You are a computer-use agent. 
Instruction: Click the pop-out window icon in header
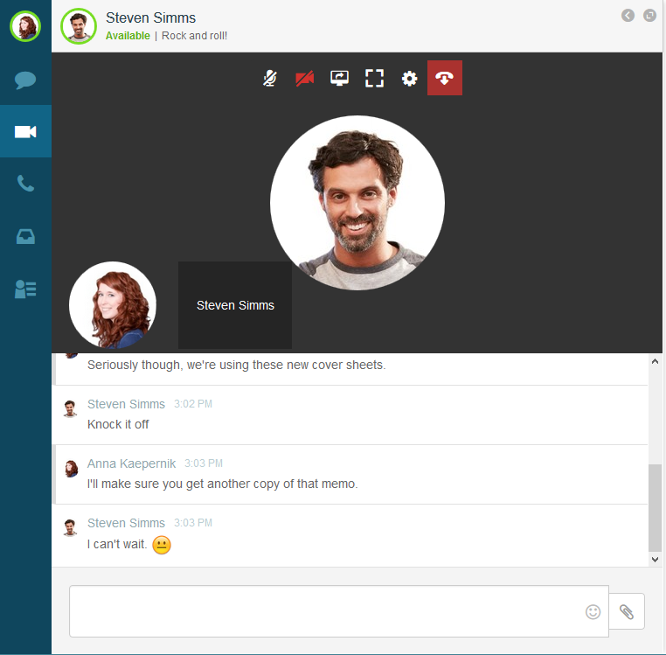click(650, 15)
